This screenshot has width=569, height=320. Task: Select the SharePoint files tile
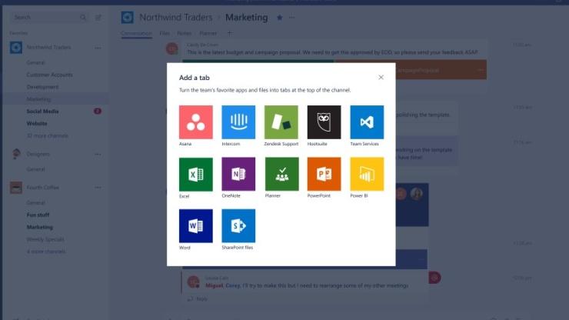[x=238, y=226]
